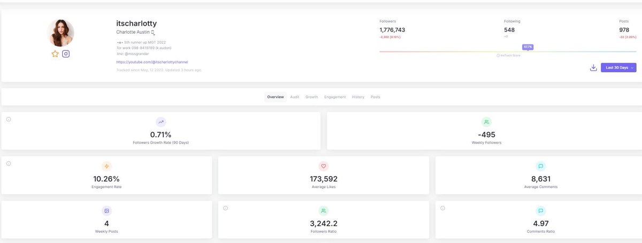
Task: Click the -495 weekly followers value
Action: (x=486, y=135)
